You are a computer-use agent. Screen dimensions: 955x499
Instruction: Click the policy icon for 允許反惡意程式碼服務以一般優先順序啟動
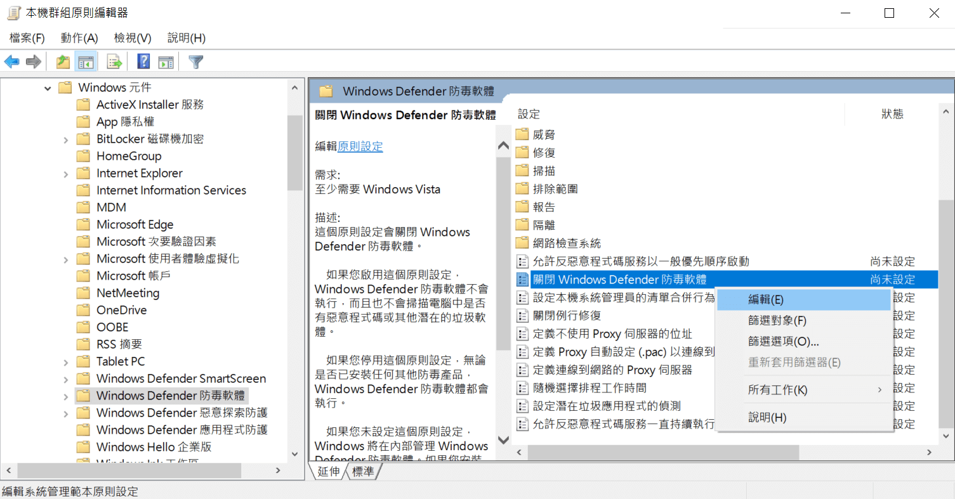click(522, 261)
